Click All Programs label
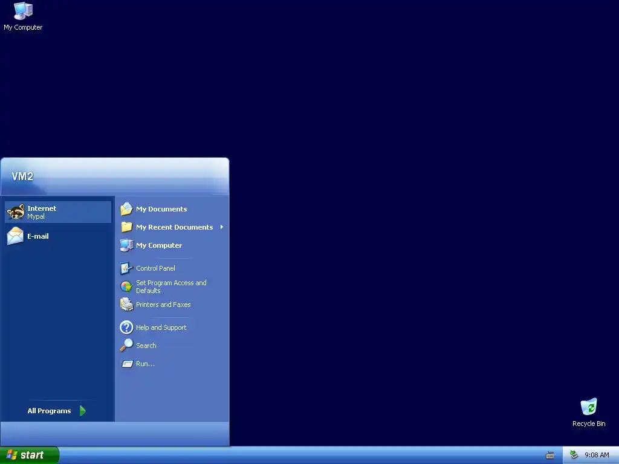The image size is (619, 464). (x=49, y=411)
